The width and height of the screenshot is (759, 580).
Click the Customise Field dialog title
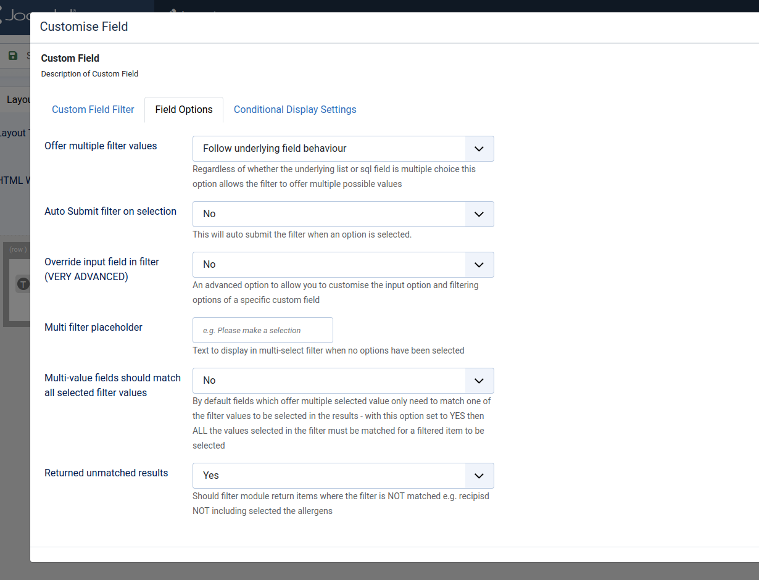(x=84, y=27)
